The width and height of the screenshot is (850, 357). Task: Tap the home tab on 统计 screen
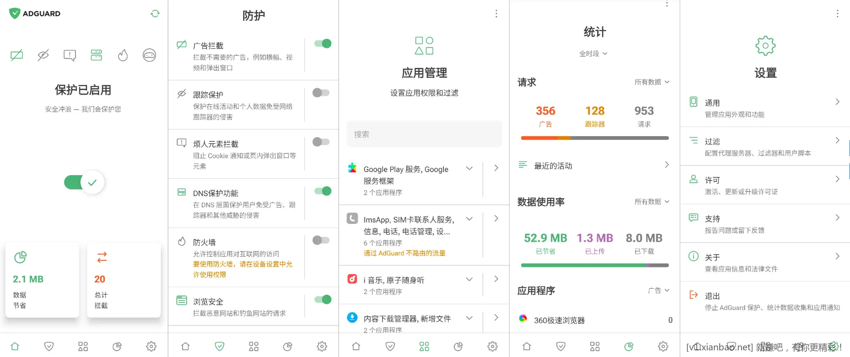tap(527, 346)
